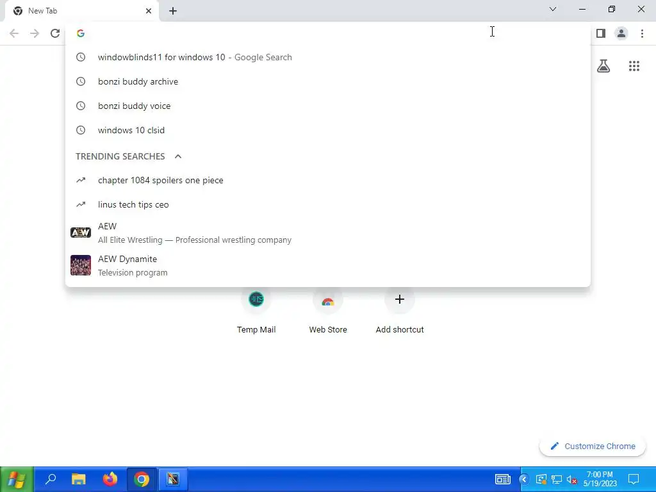The image size is (656, 492).
Task: Choose windows 10 clsid suggestion
Action: (x=327, y=130)
